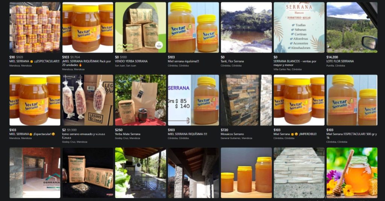Open 'SERRANA BLANCOS - ventas por mayor y menor'
The height and width of the screenshot is (201, 385).
tap(295, 63)
